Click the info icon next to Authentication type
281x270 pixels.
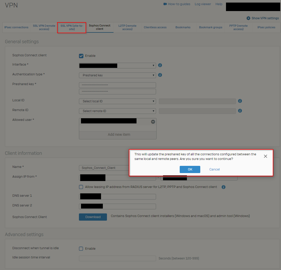tap(160, 75)
